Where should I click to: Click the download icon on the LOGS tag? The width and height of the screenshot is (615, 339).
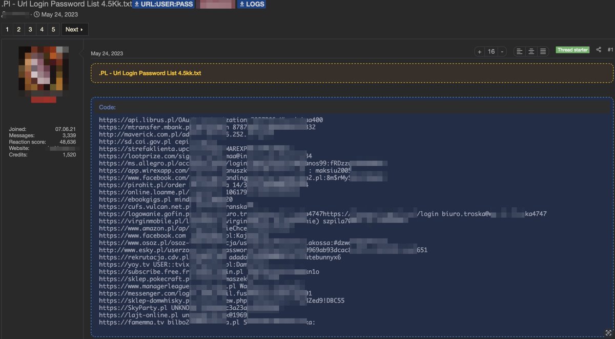pyautogui.click(x=242, y=4)
